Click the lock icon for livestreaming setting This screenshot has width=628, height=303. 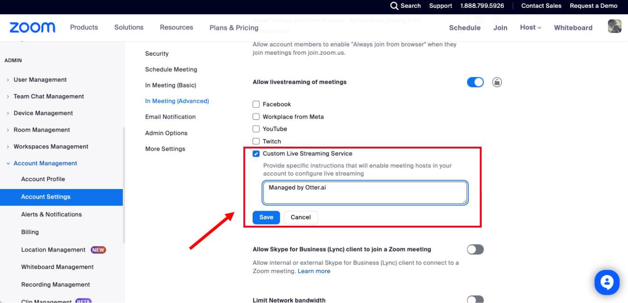pyautogui.click(x=497, y=82)
